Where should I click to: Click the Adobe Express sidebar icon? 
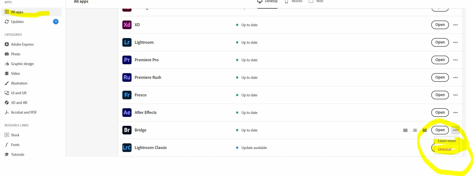pos(7,44)
